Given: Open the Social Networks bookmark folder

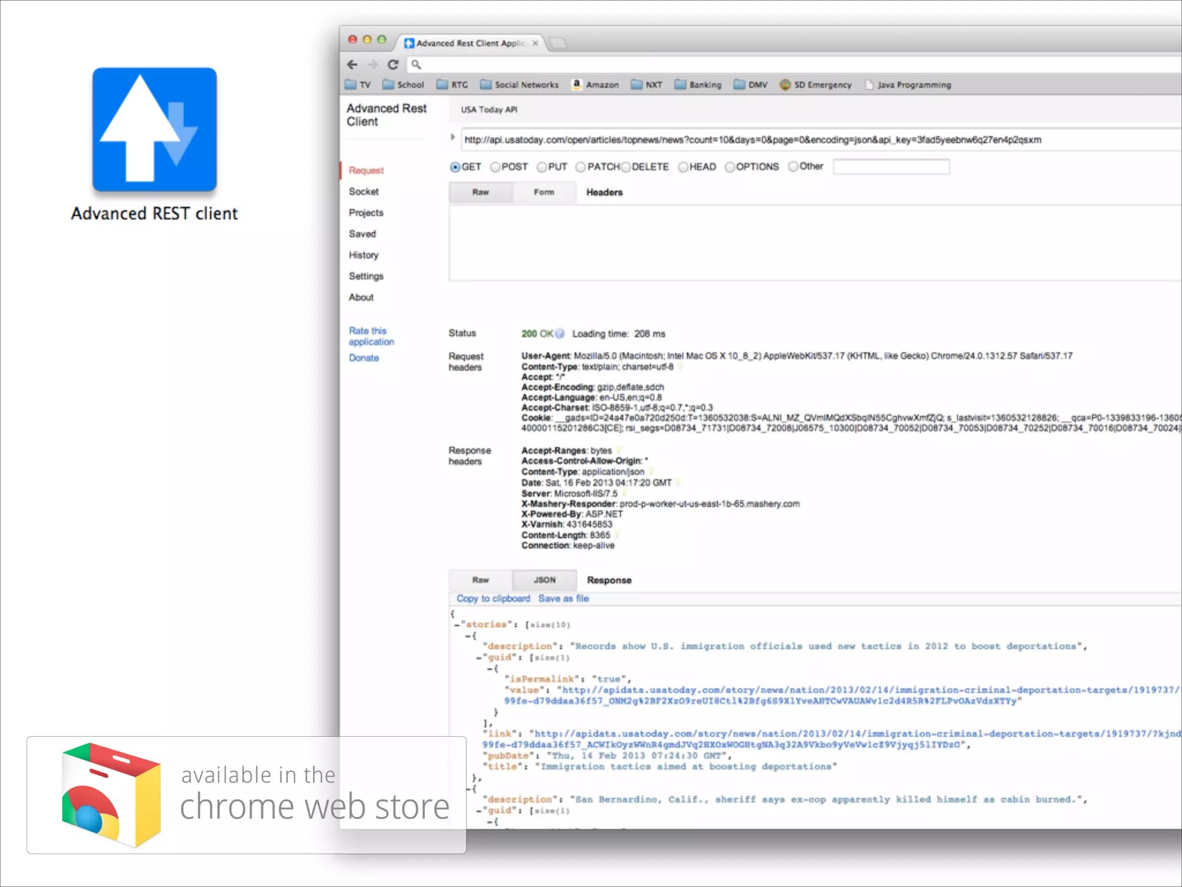Looking at the screenshot, I should pos(519,85).
